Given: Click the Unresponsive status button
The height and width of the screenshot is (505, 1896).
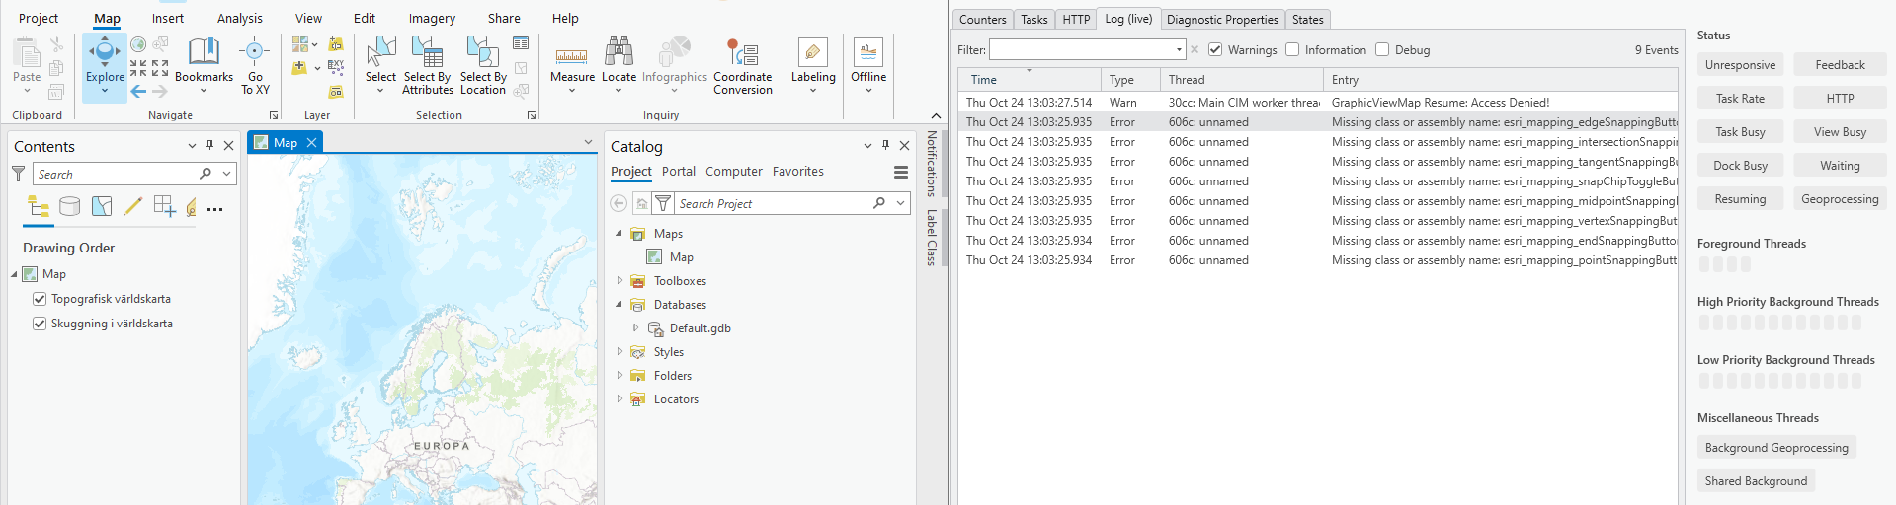Looking at the screenshot, I should [x=1739, y=65].
